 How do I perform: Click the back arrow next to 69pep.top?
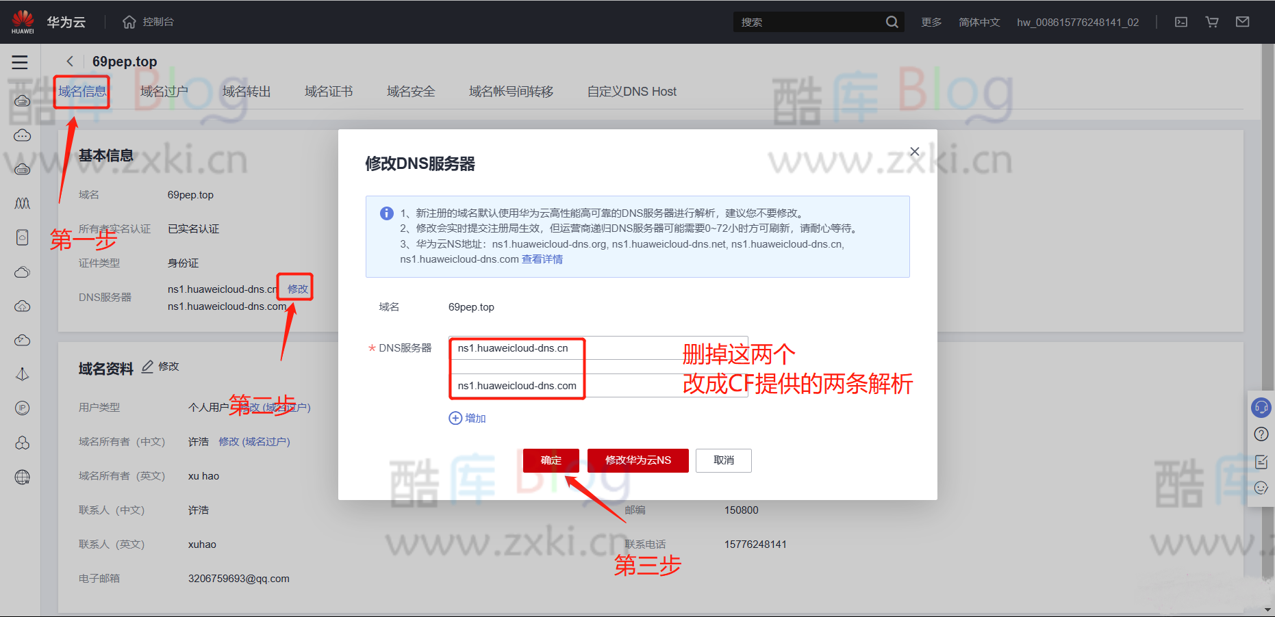click(x=69, y=61)
